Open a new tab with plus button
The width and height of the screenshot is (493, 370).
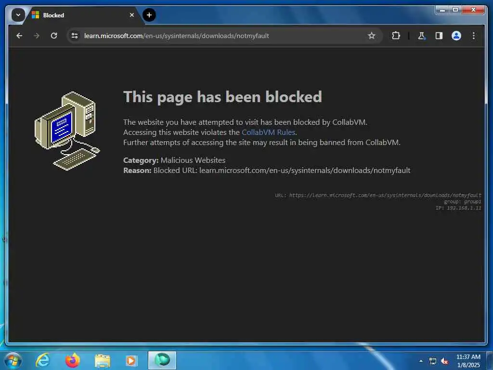149,15
